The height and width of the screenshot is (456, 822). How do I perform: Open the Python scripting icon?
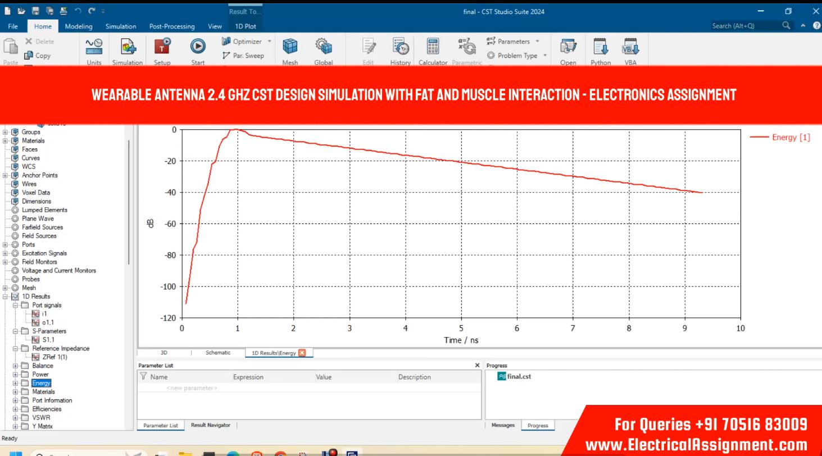[601, 47]
